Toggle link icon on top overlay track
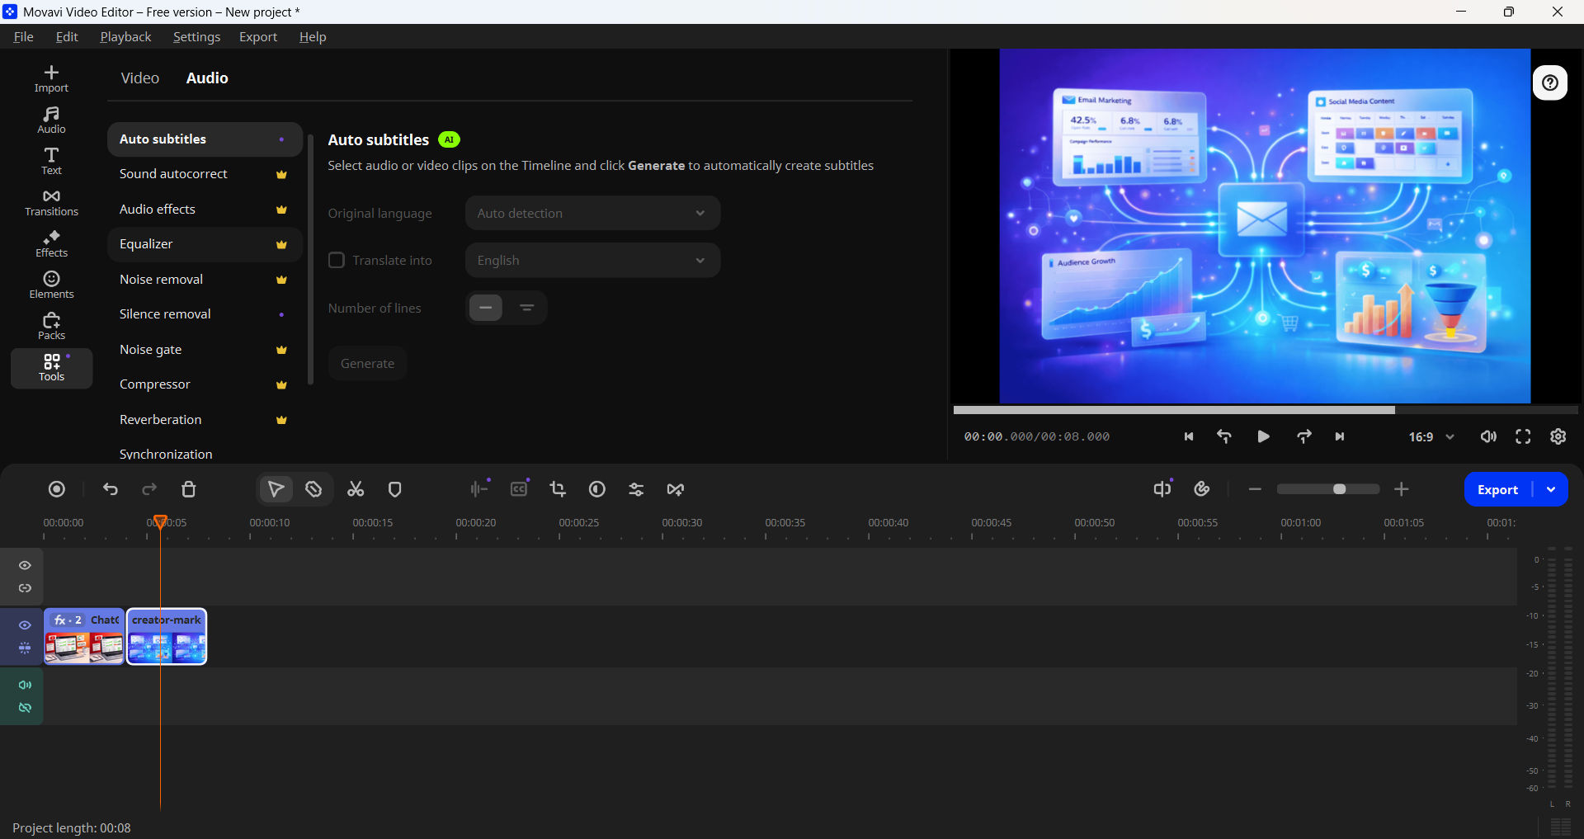Viewport: 1584px width, 839px height. point(26,588)
